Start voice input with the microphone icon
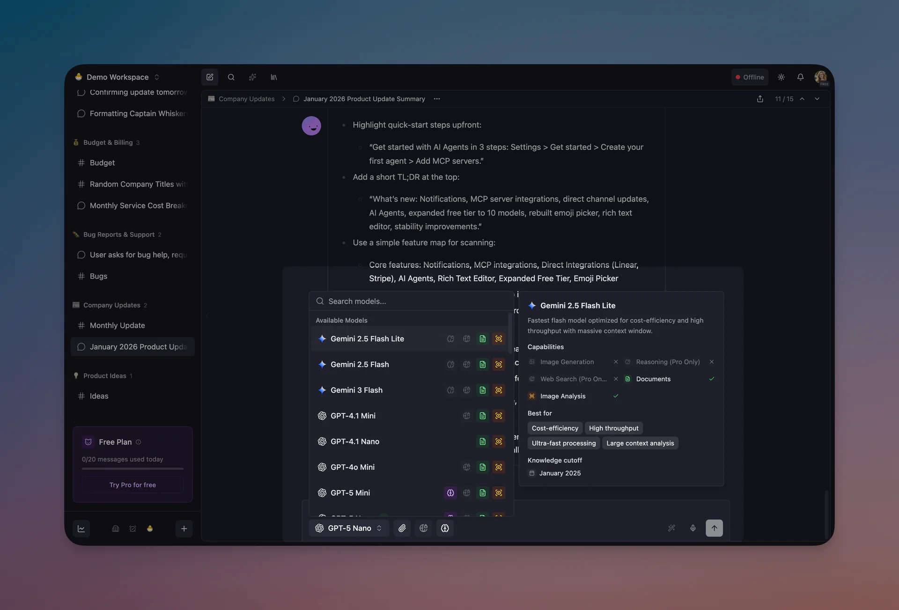This screenshot has height=610, width=899. point(693,528)
